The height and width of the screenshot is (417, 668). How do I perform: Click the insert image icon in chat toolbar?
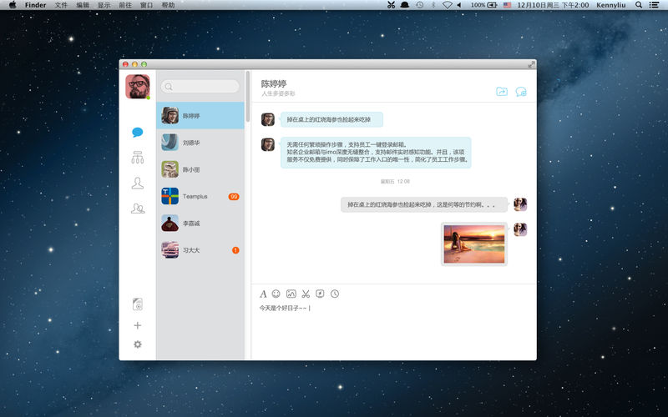[291, 294]
